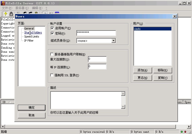Click the Spee column header in main window
The height and width of the screenshot is (134, 192).
(x=187, y=102)
